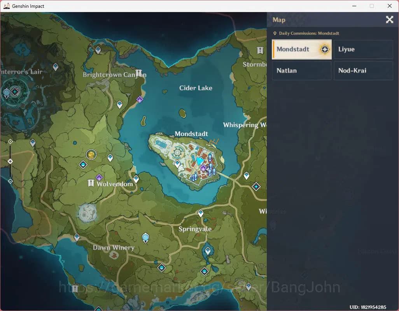Click the Statue of the Seven near Wolvendom label
The image size is (399, 311).
91,183
